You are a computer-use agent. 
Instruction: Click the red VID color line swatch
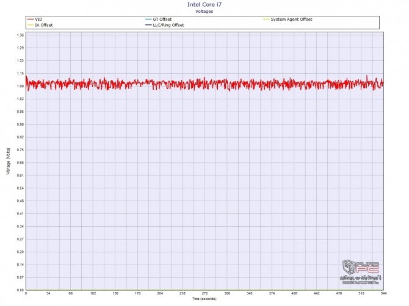pos(31,20)
